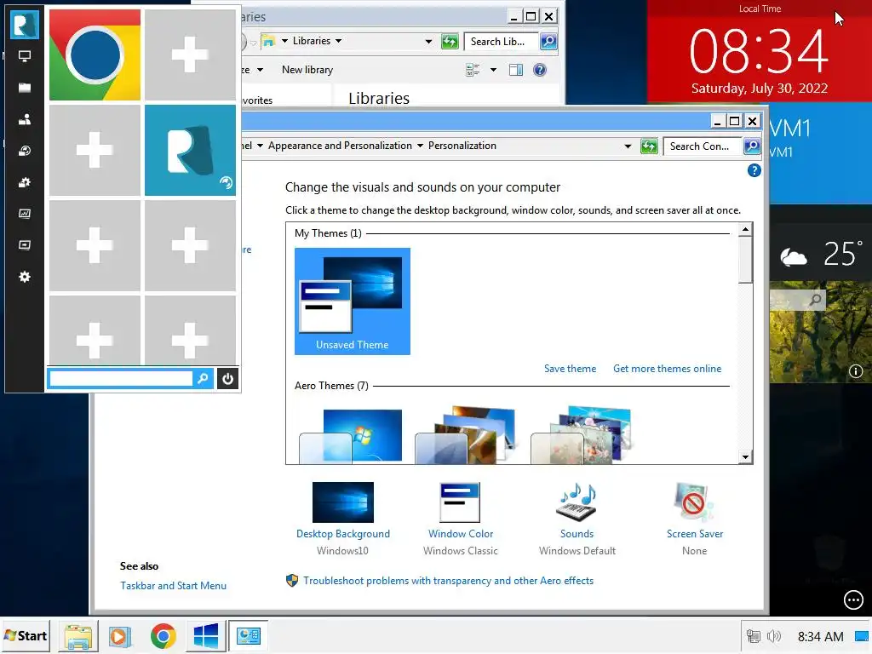
Task: Click the weather tile showing 25°
Action: click(x=820, y=253)
